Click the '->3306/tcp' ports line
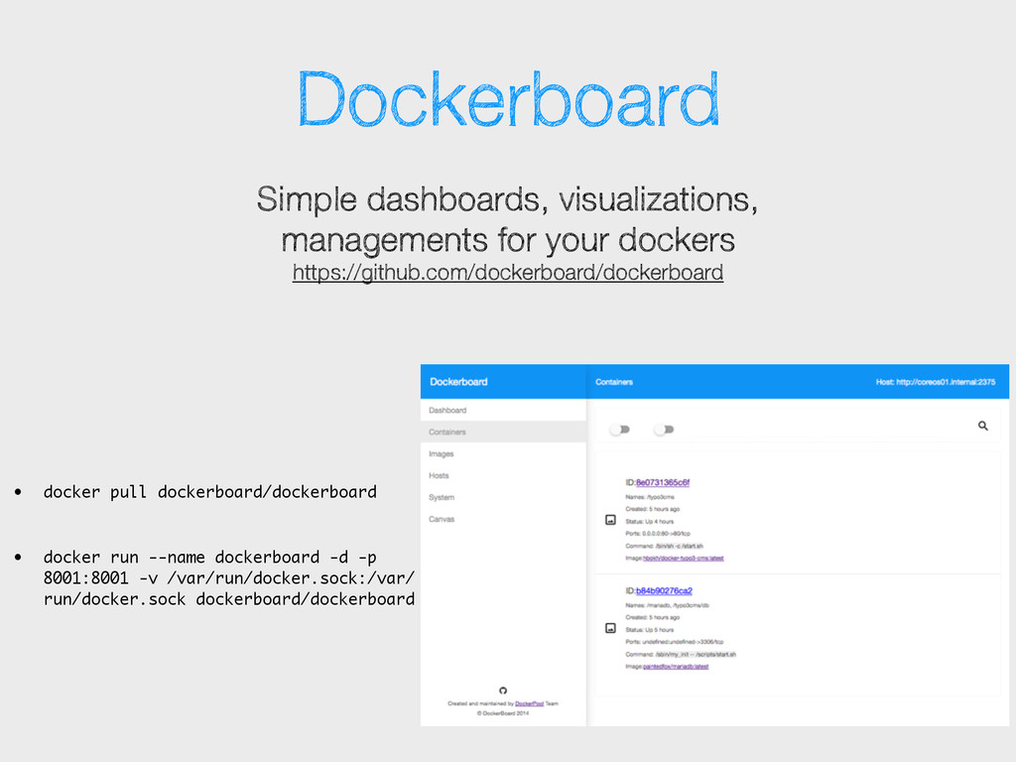Viewport: 1016px width, 762px height. coord(675,642)
